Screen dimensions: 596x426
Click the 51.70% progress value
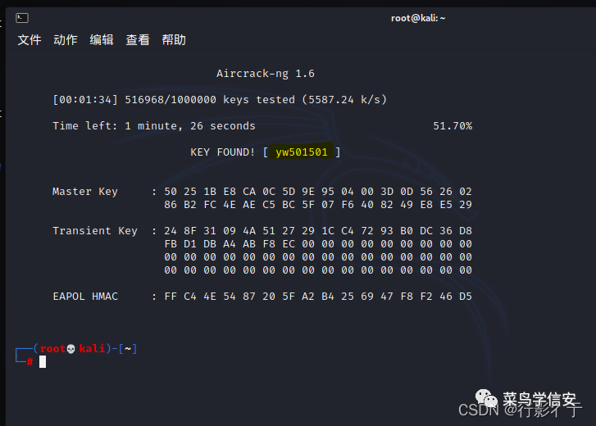tap(453, 126)
